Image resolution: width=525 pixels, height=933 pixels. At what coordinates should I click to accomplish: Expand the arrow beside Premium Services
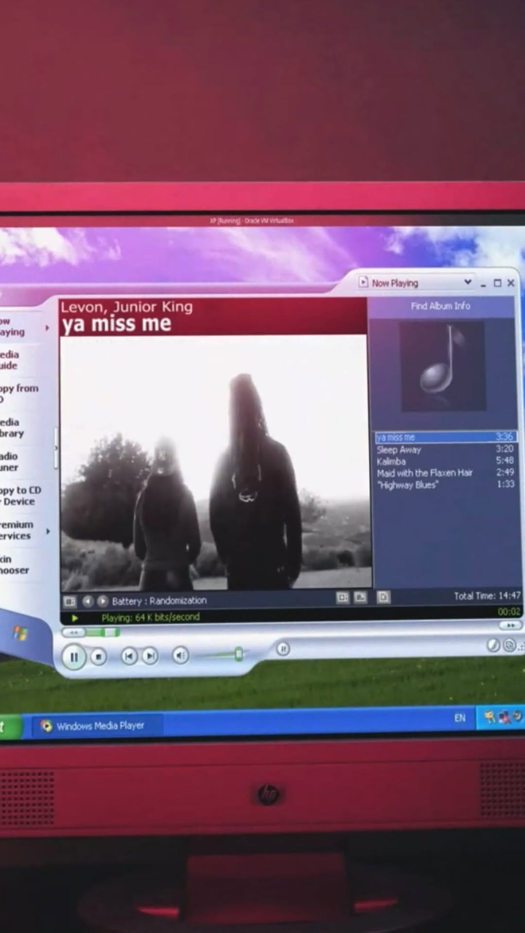pos(48,531)
